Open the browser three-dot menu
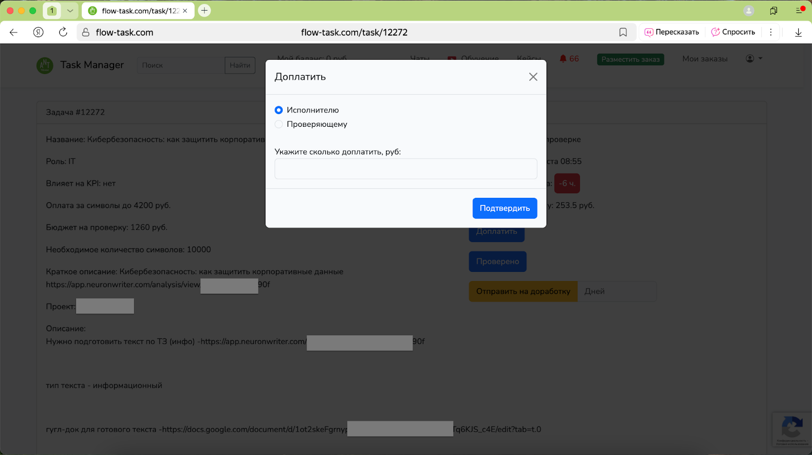812x455 pixels. [770, 32]
